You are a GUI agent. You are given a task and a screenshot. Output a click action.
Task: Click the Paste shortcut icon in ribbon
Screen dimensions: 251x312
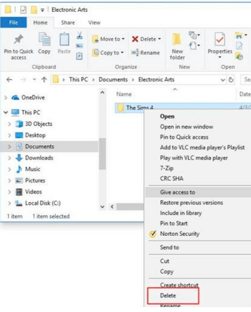pos(79,56)
